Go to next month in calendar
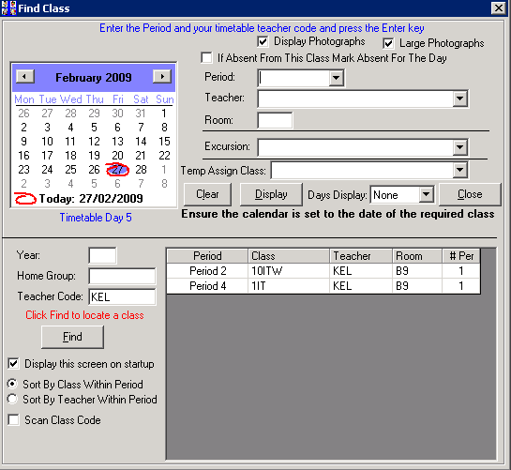The width and height of the screenshot is (511, 470). click(162, 77)
